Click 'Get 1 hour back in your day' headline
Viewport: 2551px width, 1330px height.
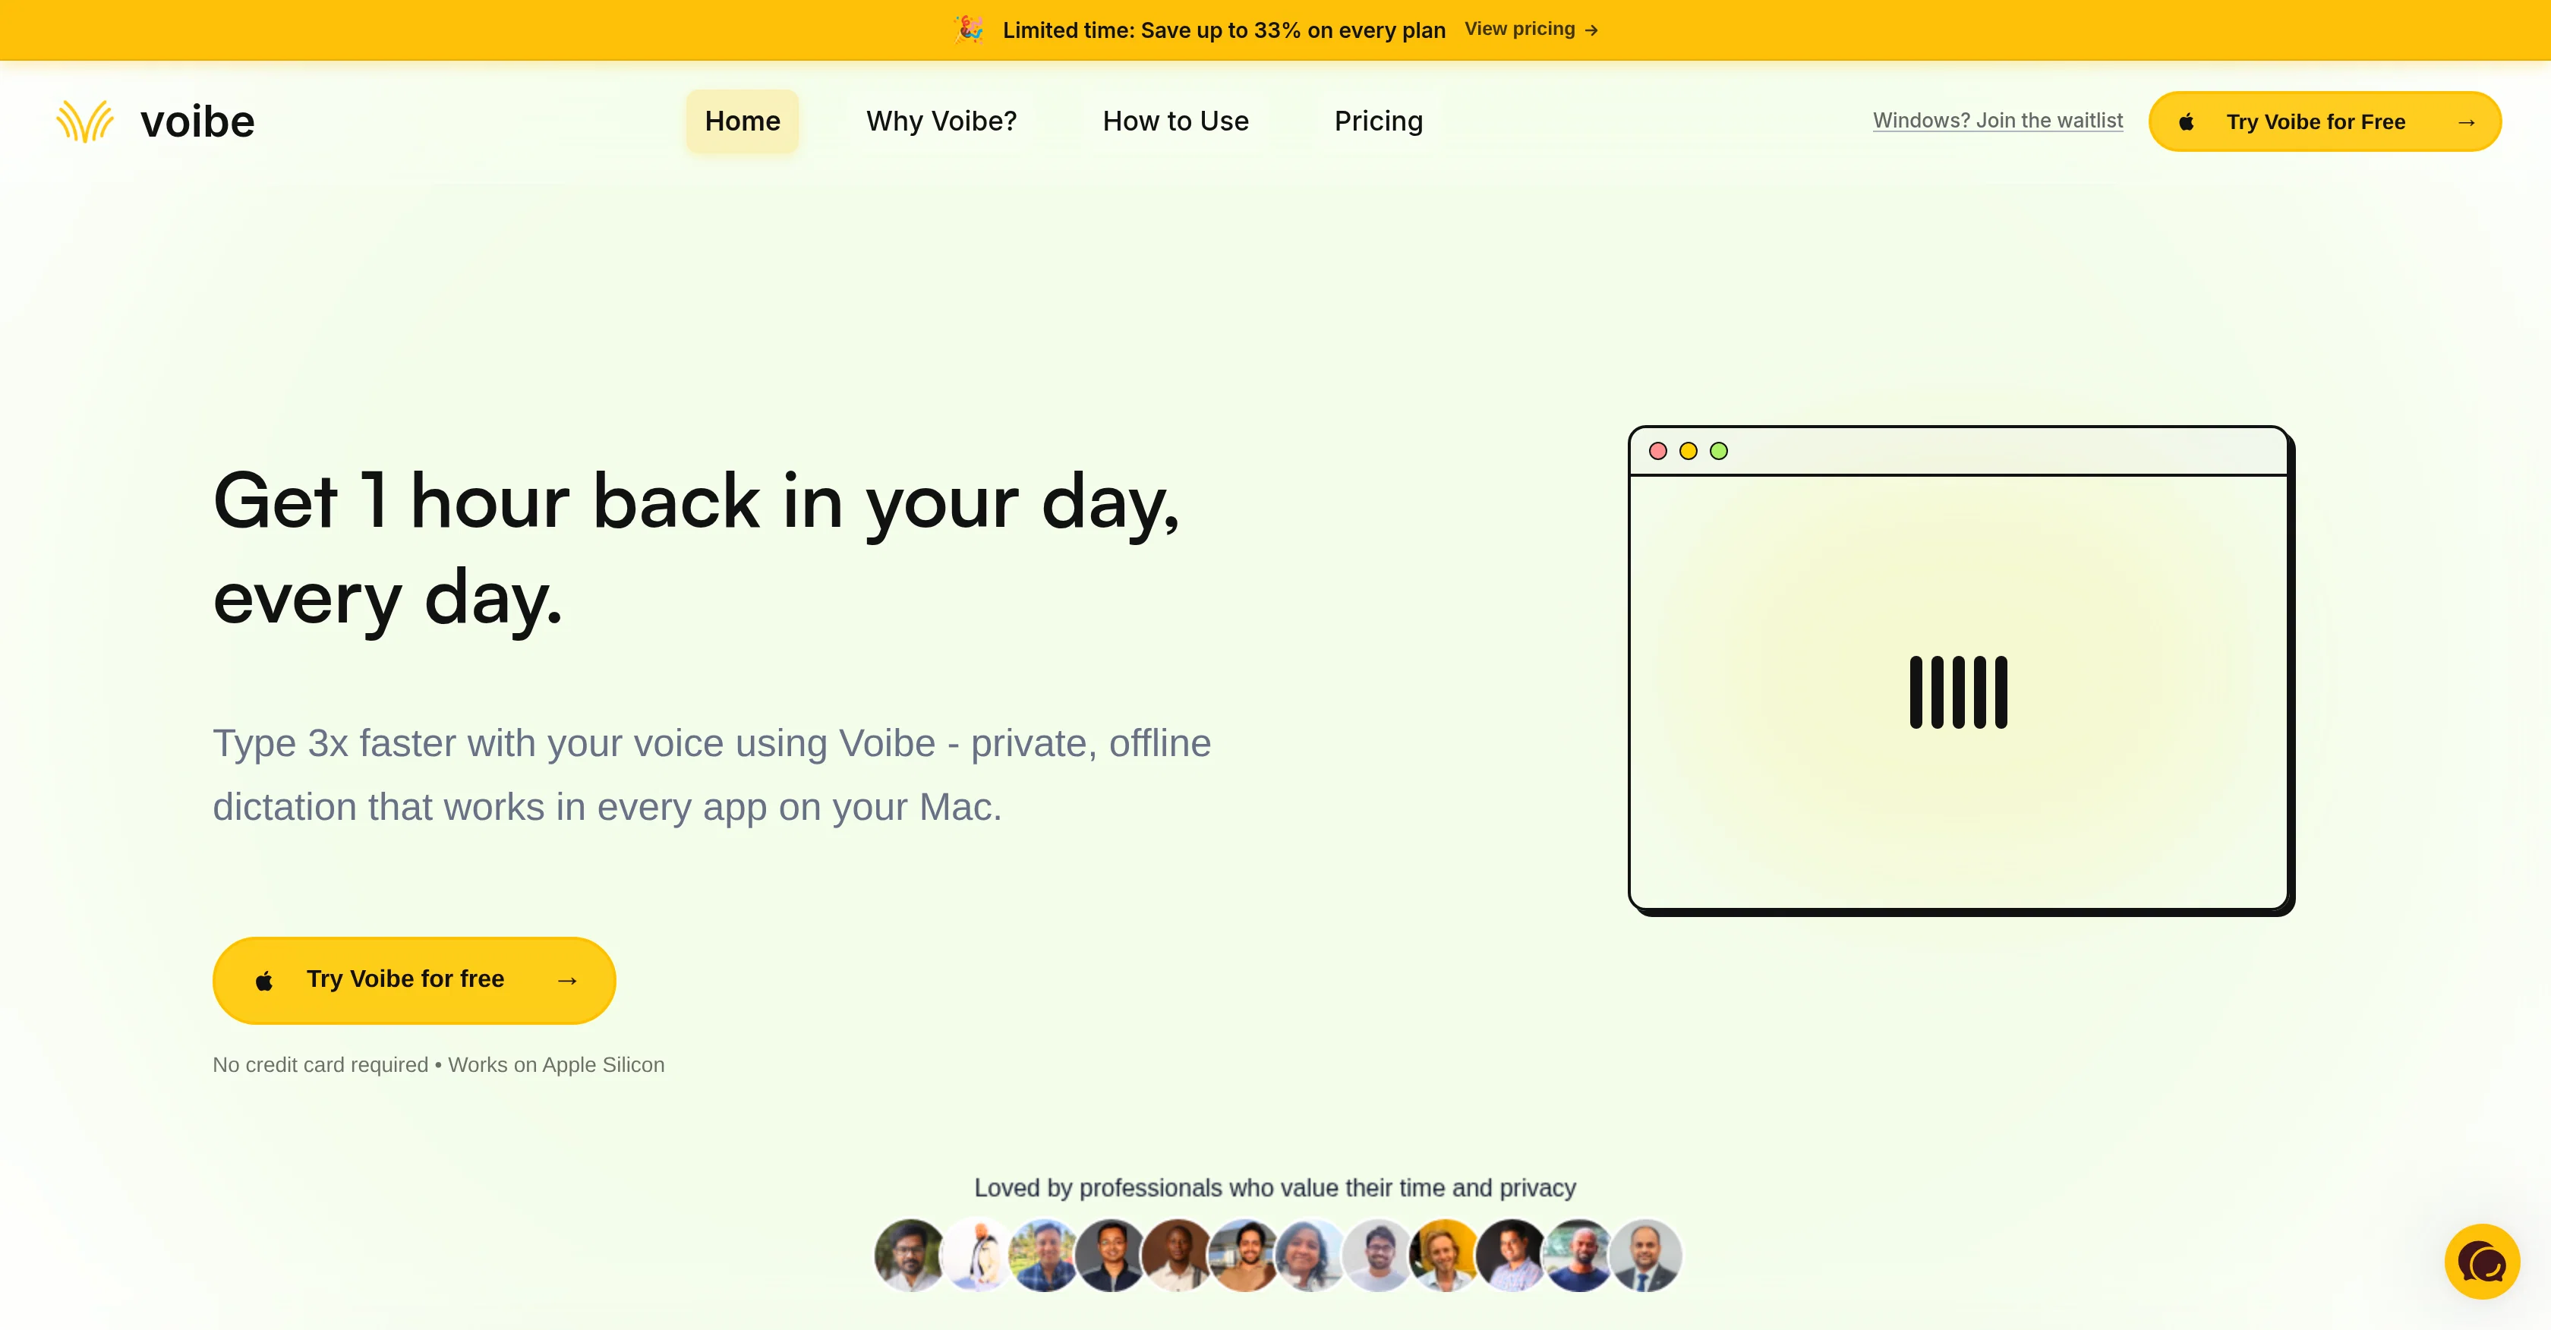(697, 550)
